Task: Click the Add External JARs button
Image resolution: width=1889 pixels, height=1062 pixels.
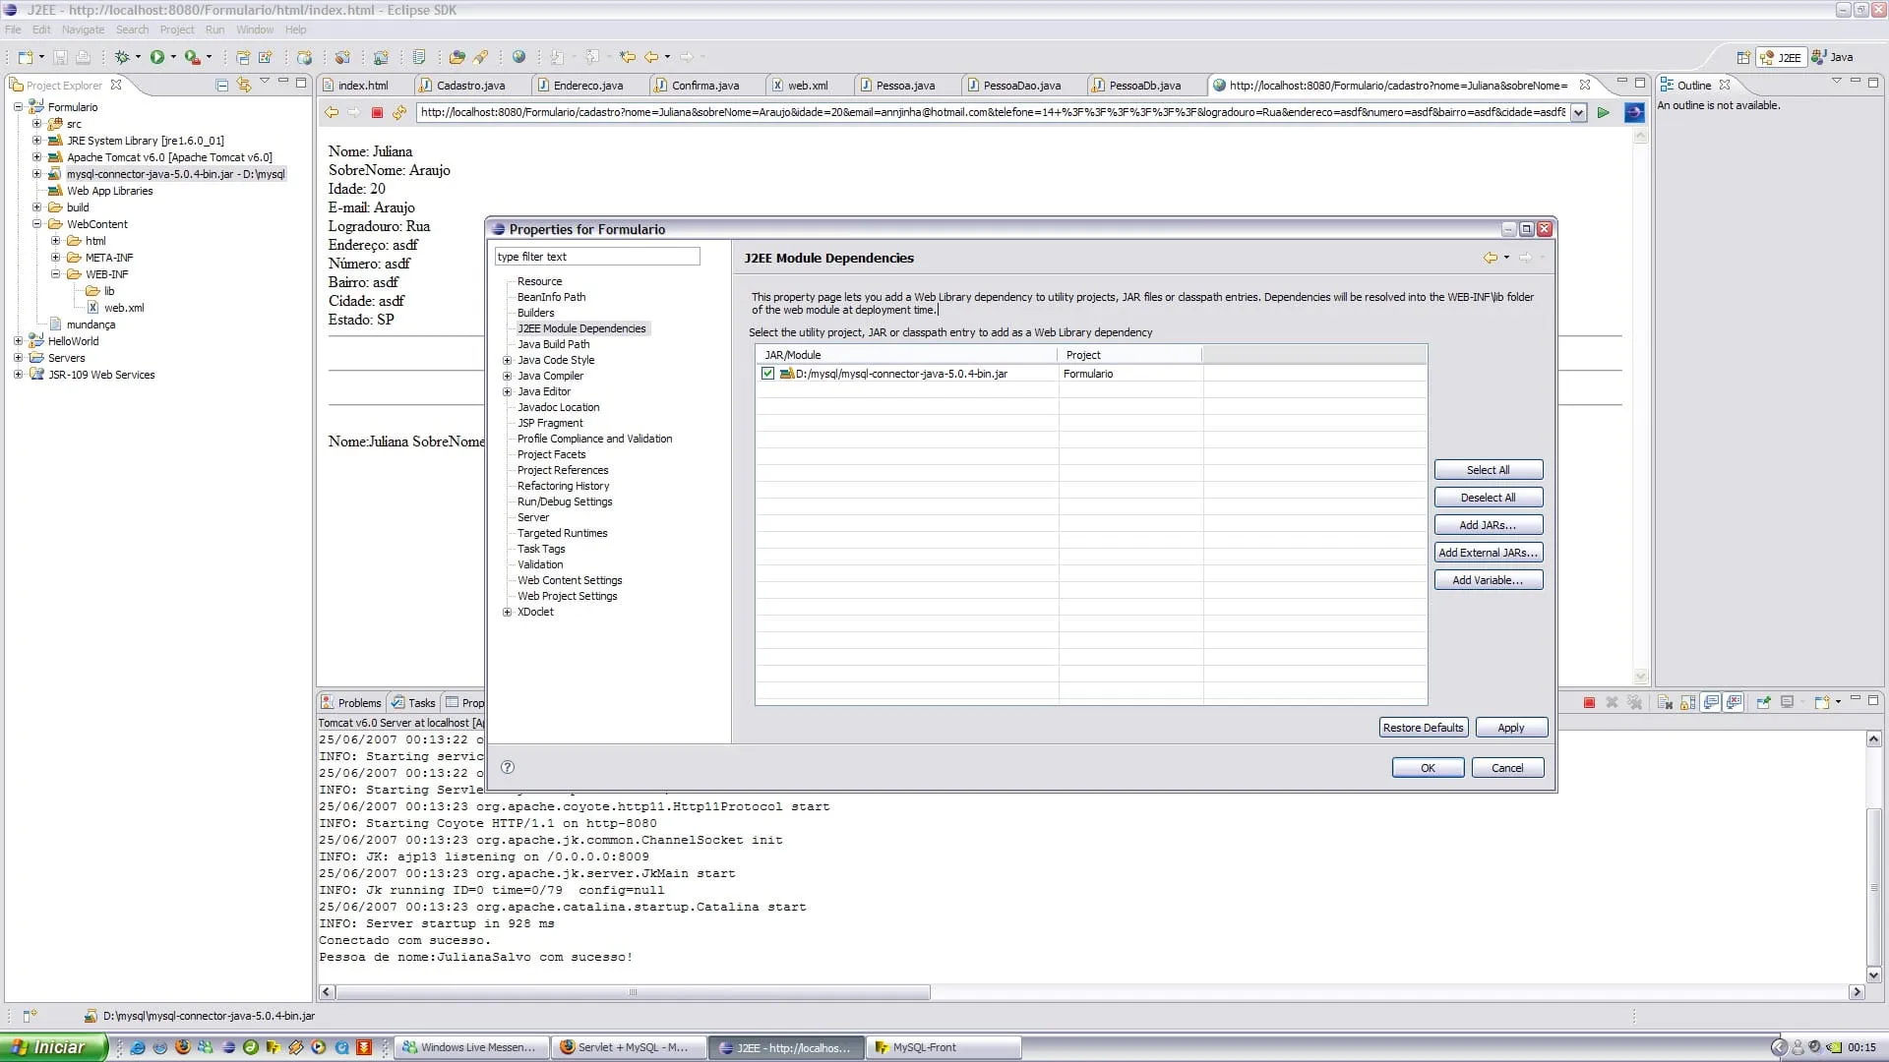Action: click(x=1488, y=553)
